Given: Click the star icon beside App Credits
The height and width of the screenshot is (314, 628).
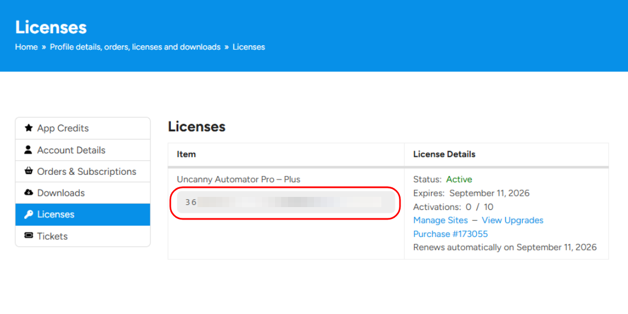Looking at the screenshot, I should pyautogui.click(x=28, y=128).
